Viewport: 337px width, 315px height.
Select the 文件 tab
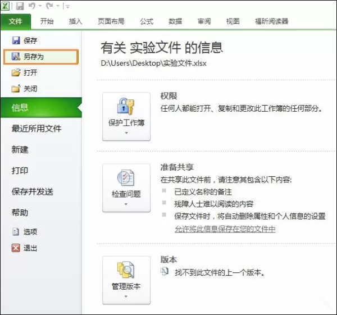[16, 21]
